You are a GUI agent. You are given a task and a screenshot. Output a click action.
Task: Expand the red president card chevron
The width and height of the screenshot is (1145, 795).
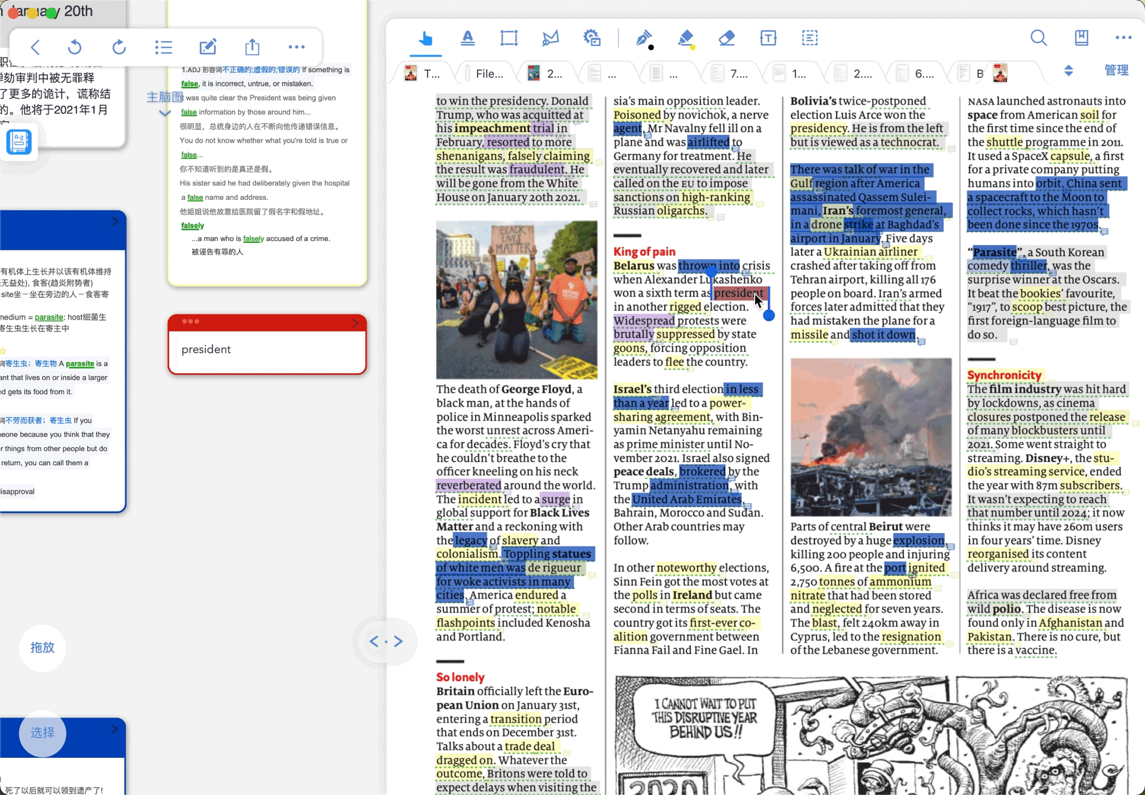(356, 322)
